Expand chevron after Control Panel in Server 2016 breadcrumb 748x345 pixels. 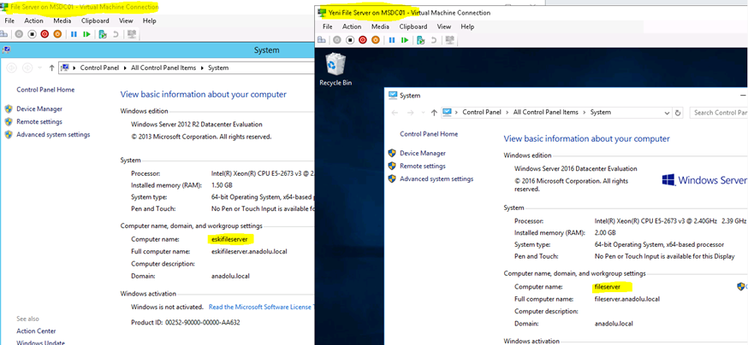click(x=508, y=113)
